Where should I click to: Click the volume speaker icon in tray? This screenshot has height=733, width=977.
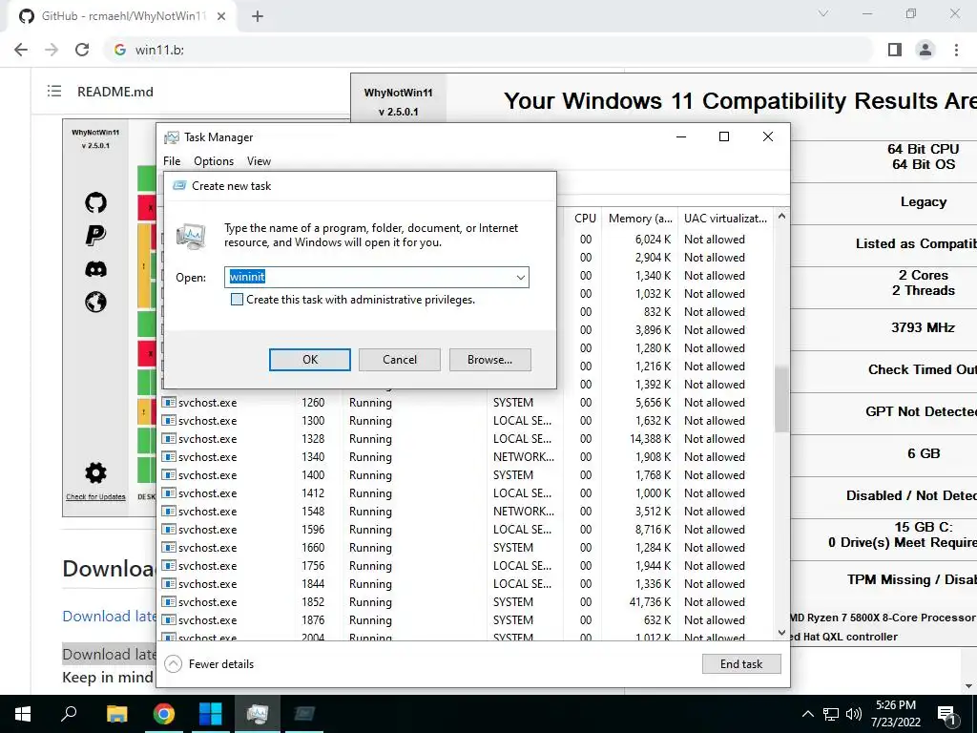854,714
